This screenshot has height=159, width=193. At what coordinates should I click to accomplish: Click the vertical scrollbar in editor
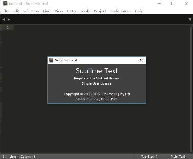click(191, 89)
